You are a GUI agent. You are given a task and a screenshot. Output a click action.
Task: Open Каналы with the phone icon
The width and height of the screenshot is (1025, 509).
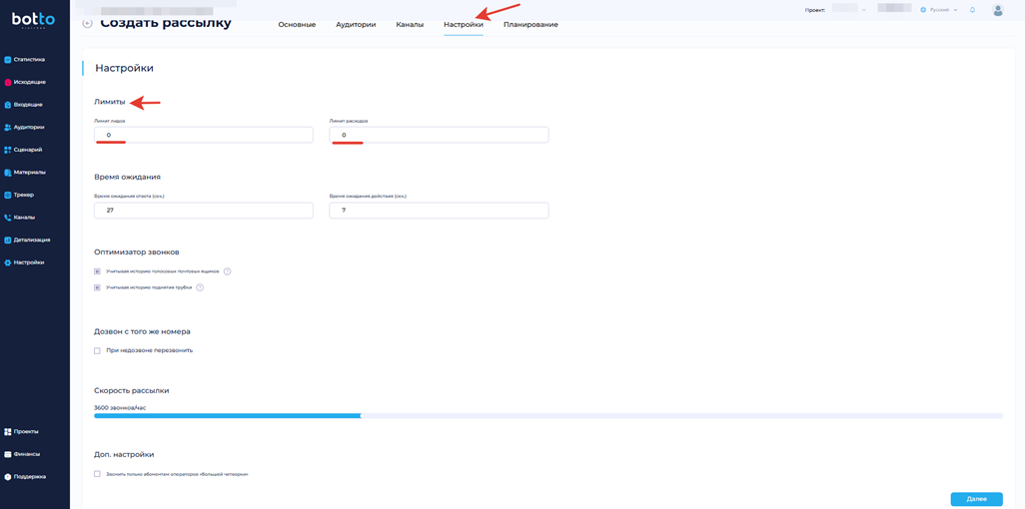[x=24, y=218]
